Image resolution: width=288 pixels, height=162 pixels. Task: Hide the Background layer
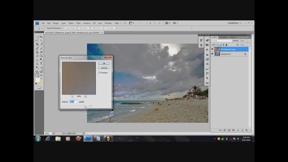coord(212,54)
